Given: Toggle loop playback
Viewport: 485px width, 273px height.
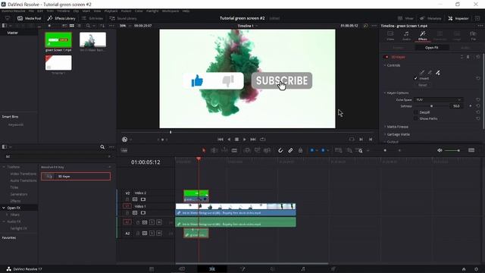Looking at the screenshot, I should pyautogui.click(x=263, y=140).
